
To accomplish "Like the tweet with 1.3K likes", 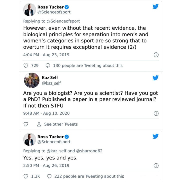I will (26, 176).
